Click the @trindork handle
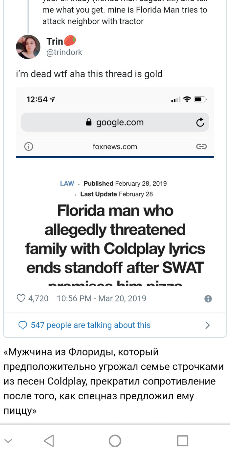This screenshot has width=230, height=449. (x=64, y=52)
